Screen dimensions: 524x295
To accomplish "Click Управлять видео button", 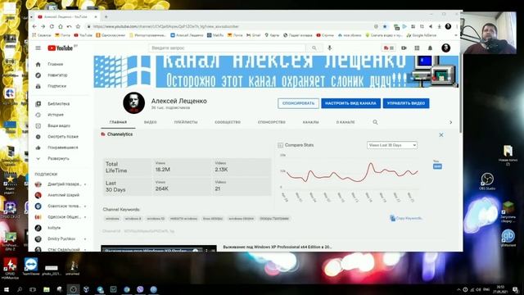I will tap(406, 103).
